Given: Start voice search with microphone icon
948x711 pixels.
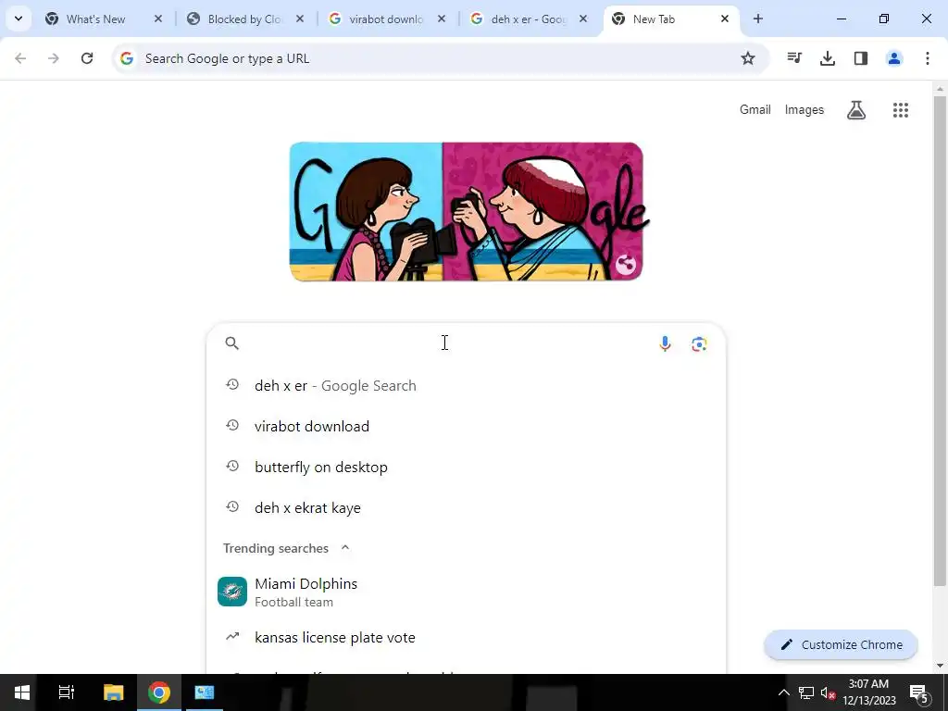Looking at the screenshot, I should [x=665, y=343].
